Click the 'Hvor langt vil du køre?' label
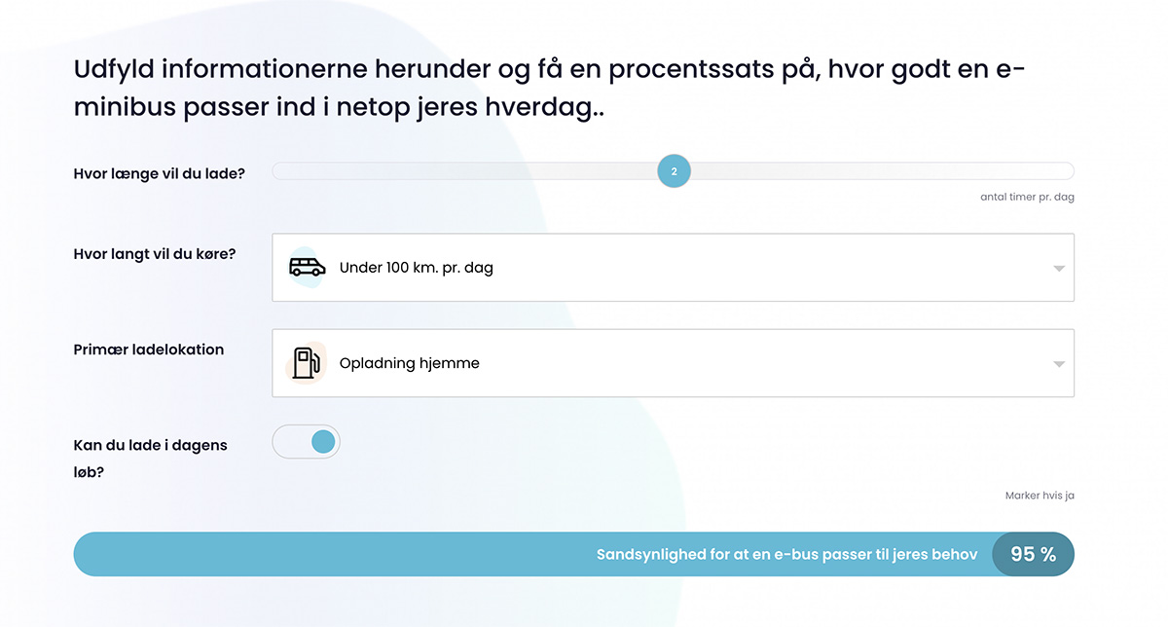This screenshot has width=1168, height=627. point(155,254)
